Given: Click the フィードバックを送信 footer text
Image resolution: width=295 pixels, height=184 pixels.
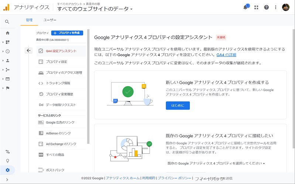Looking at the screenshot, I should pos(213,178).
